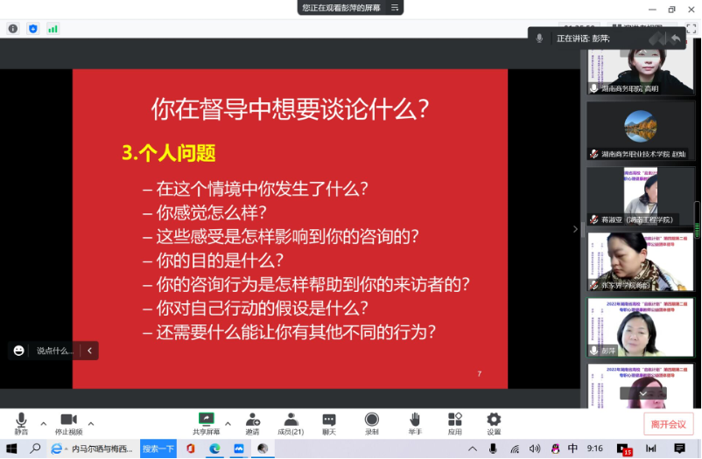Show meeting info via the info icon
This screenshot has height=459, width=702.
(13, 29)
